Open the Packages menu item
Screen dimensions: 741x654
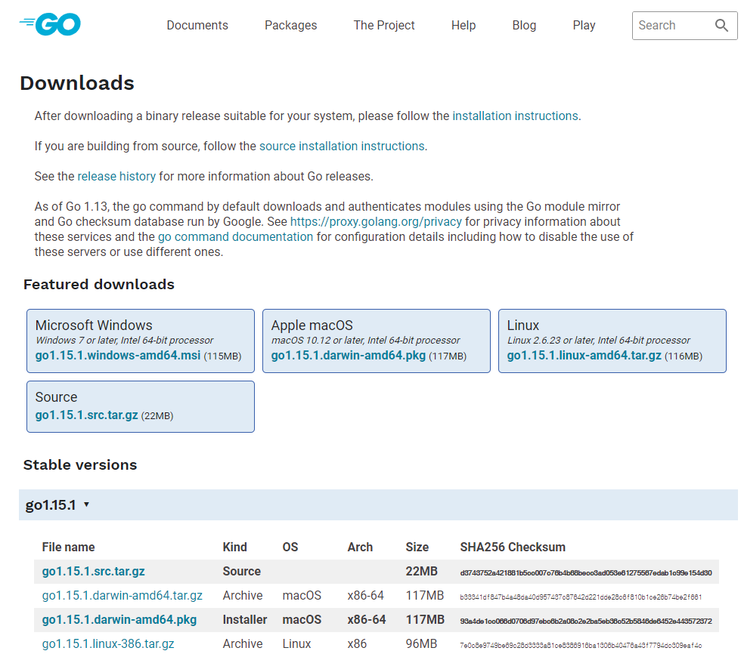click(290, 26)
